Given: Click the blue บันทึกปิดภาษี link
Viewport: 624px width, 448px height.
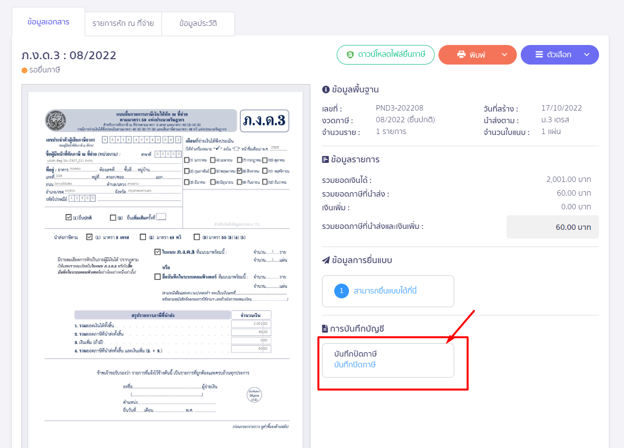Looking at the screenshot, I should [x=355, y=365].
